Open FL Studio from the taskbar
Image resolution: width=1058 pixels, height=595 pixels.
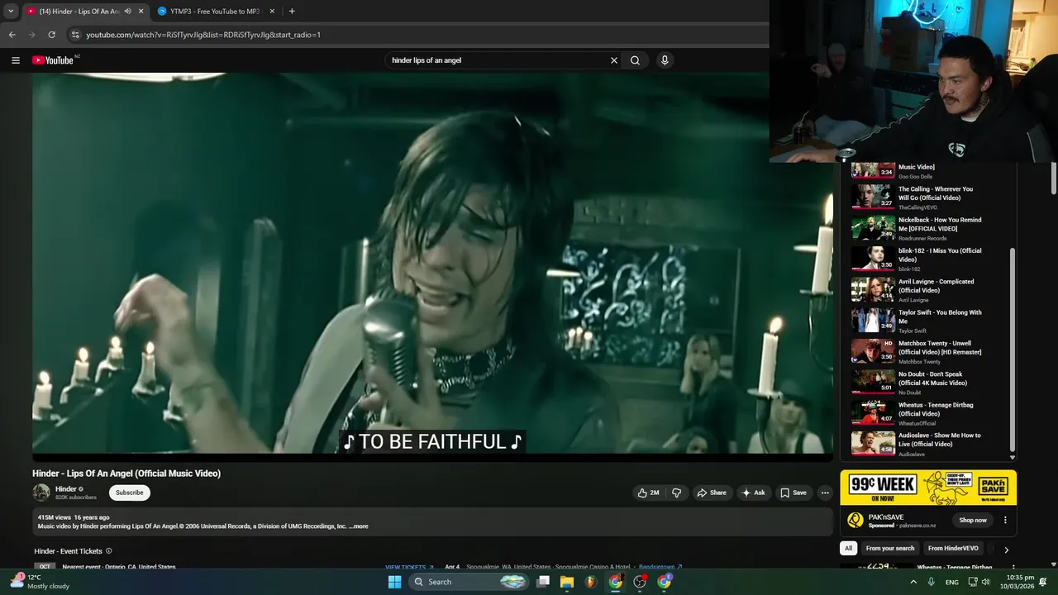tap(591, 582)
